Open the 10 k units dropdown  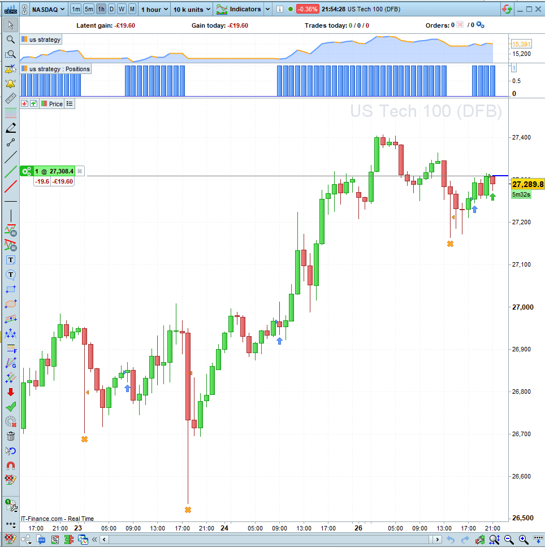(192, 9)
